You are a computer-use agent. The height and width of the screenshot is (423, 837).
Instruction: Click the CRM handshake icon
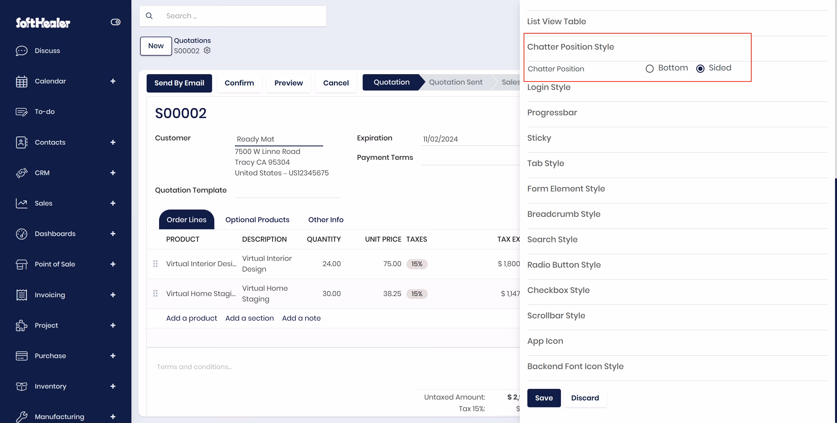point(21,173)
